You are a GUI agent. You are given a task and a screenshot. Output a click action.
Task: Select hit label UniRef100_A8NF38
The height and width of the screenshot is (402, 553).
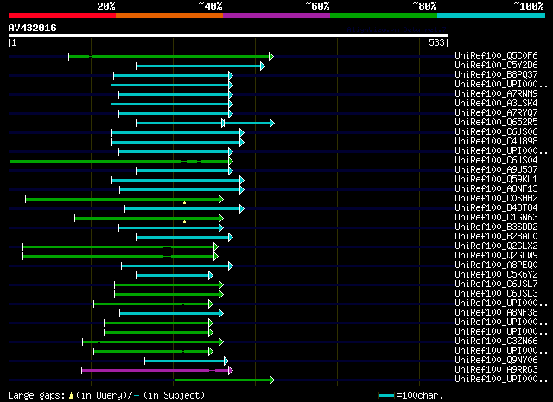click(x=496, y=313)
